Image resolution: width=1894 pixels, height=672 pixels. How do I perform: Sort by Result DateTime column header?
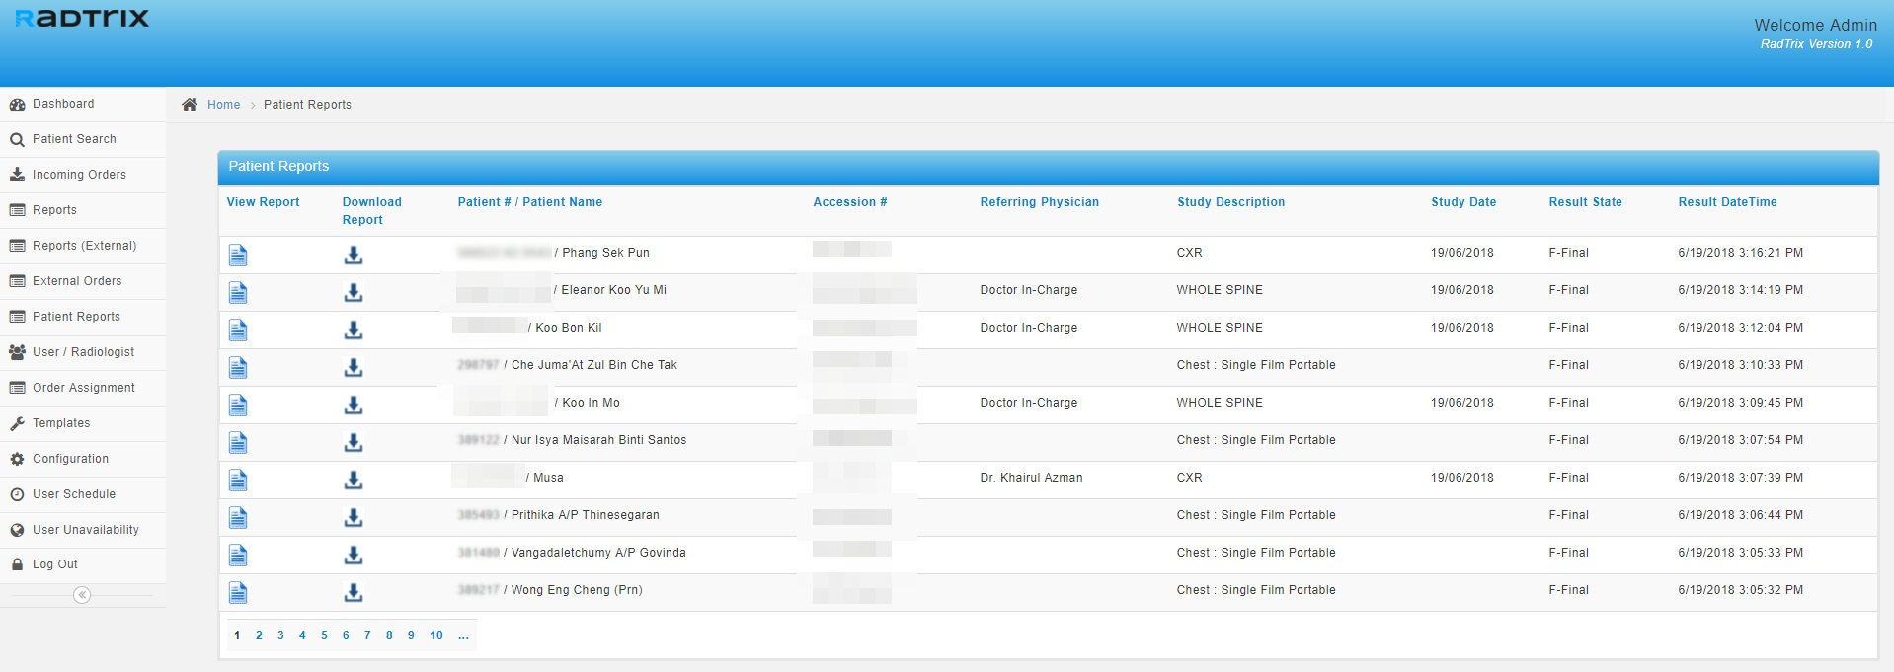(x=1726, y=202)
